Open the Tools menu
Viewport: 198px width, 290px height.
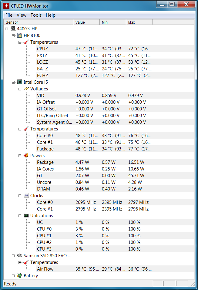click(x=36, y=15)
